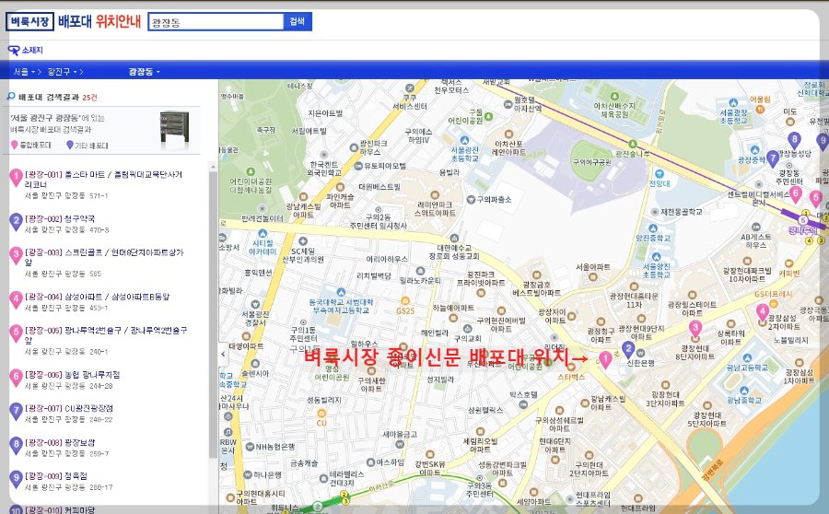Click address text 서울 광진구 광장동 470-3
Image resolution: width=829 pixels, height=514 pixels.
66,230
